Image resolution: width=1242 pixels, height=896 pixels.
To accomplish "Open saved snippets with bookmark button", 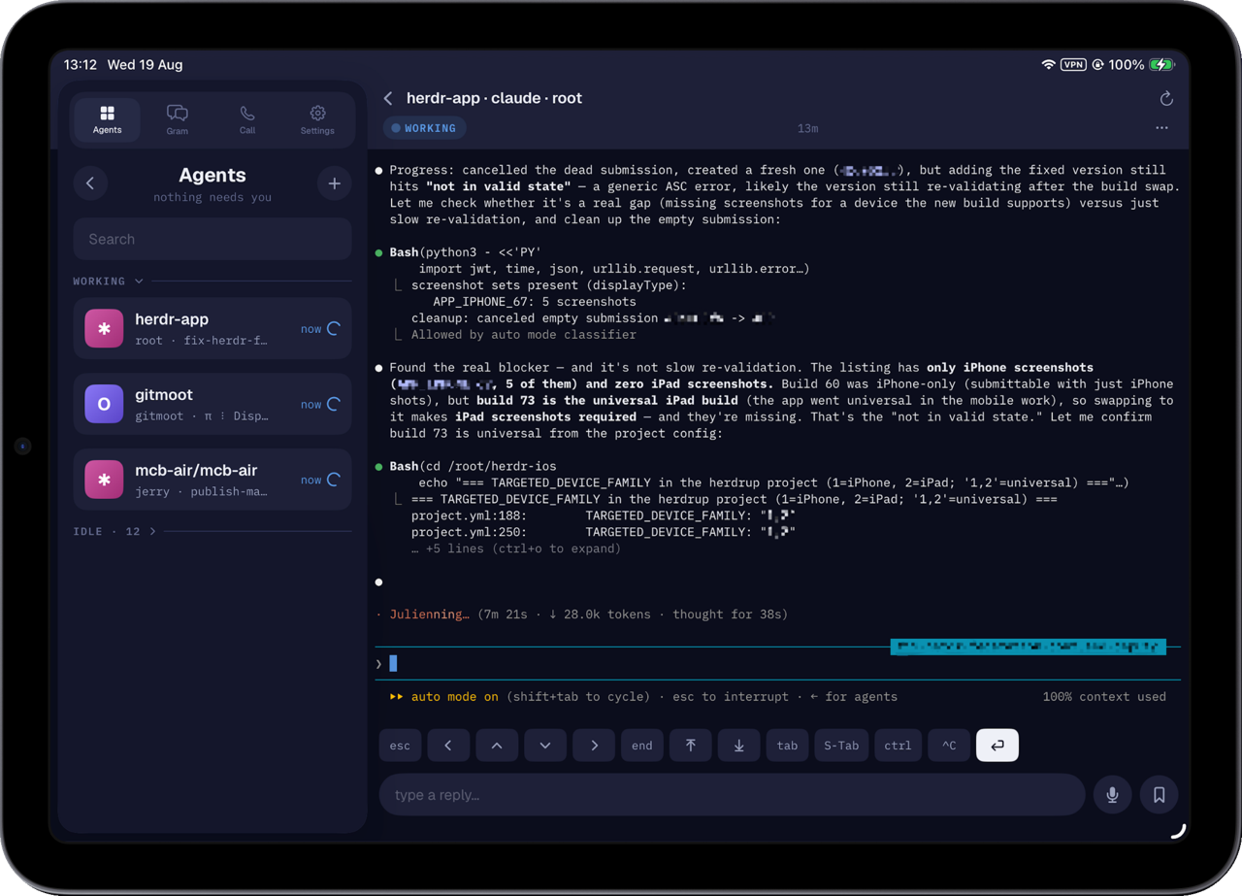I will pos(1159,795).
